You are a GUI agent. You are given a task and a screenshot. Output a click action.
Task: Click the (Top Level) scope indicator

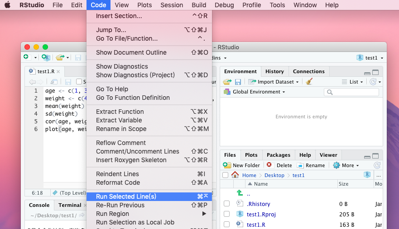(70, 193)
